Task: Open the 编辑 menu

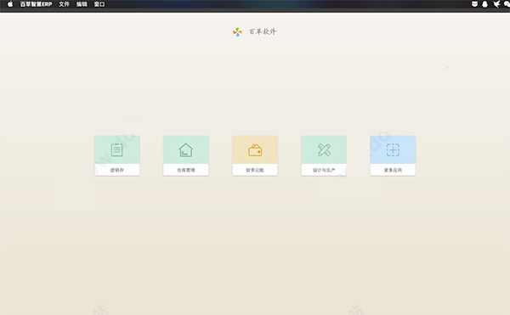Action: coord(82,4)
